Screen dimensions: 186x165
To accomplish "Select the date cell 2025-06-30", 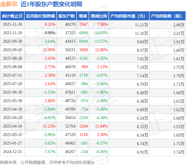I will 12,92.
